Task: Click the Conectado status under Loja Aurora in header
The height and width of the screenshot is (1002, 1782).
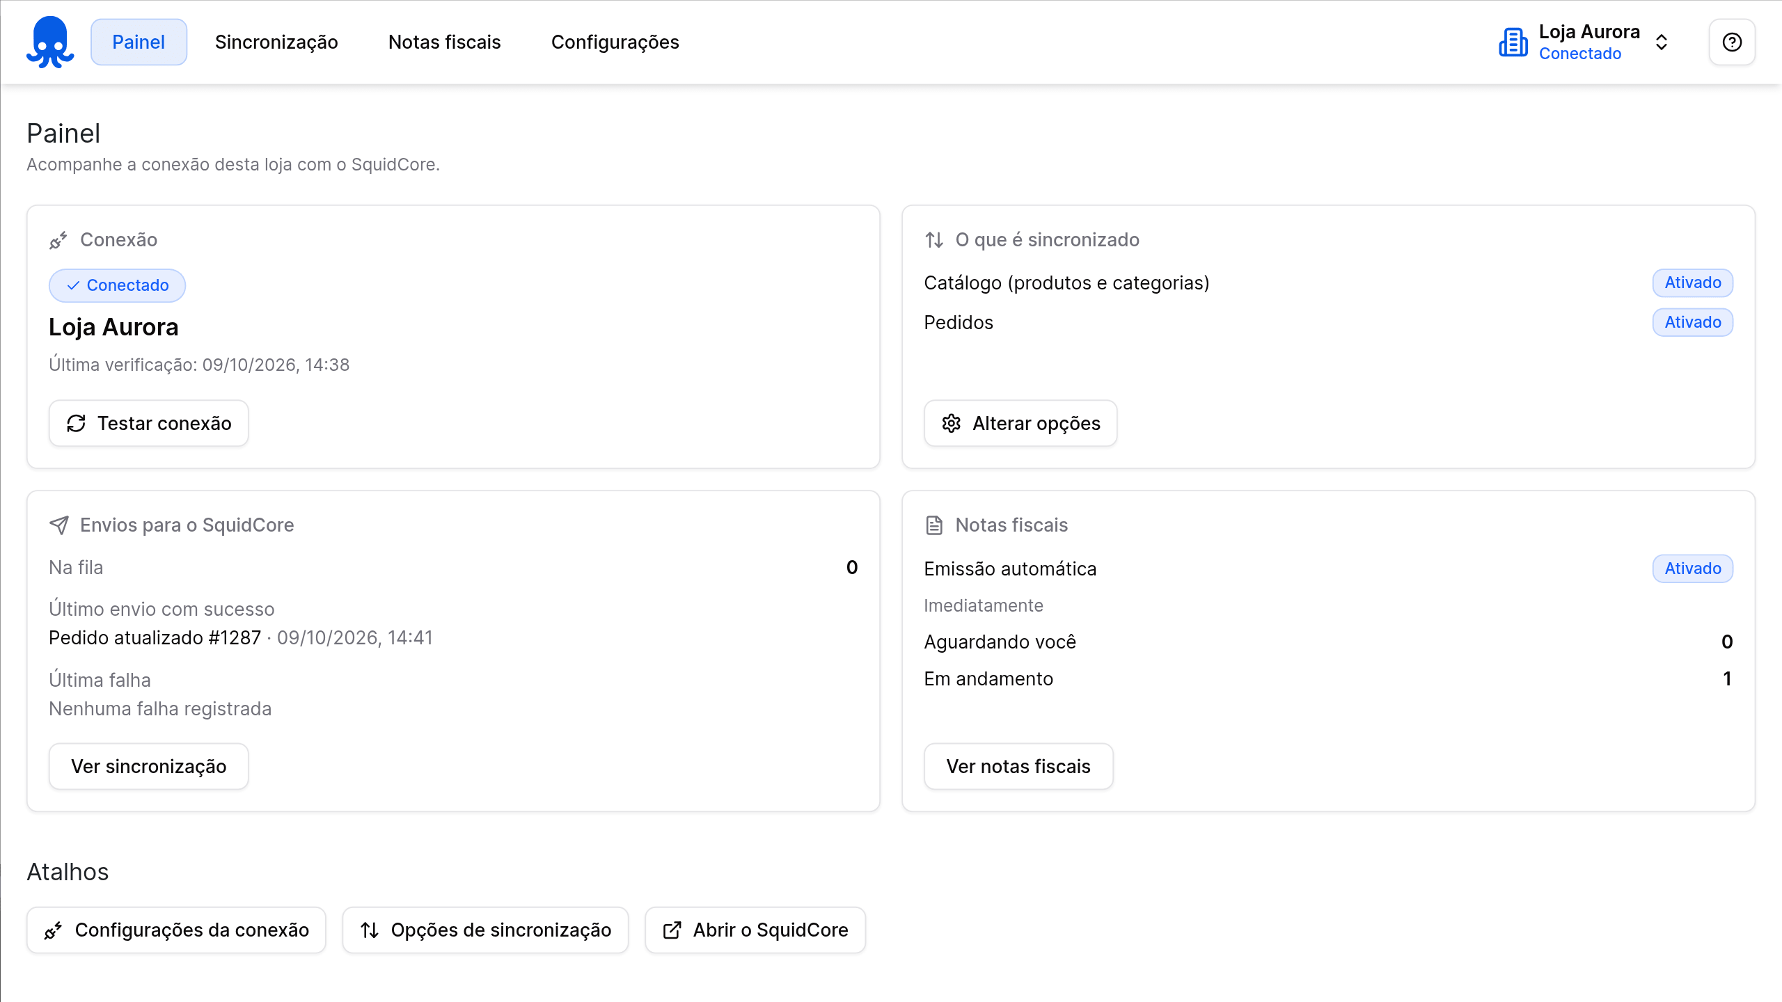Action: pyautogui.click(x=1580, y=54)
